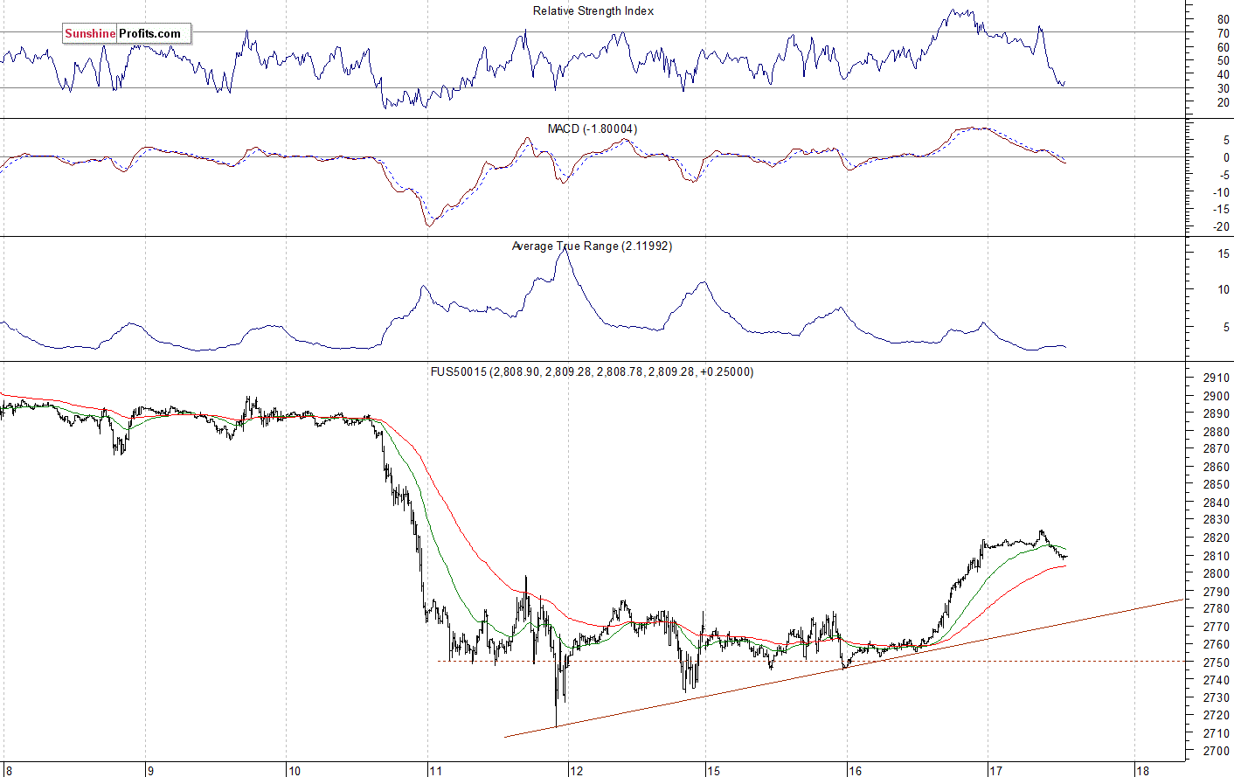Click date label 10 on time axis
Screen dimensions: 1234x777
[x=295, y=771]
